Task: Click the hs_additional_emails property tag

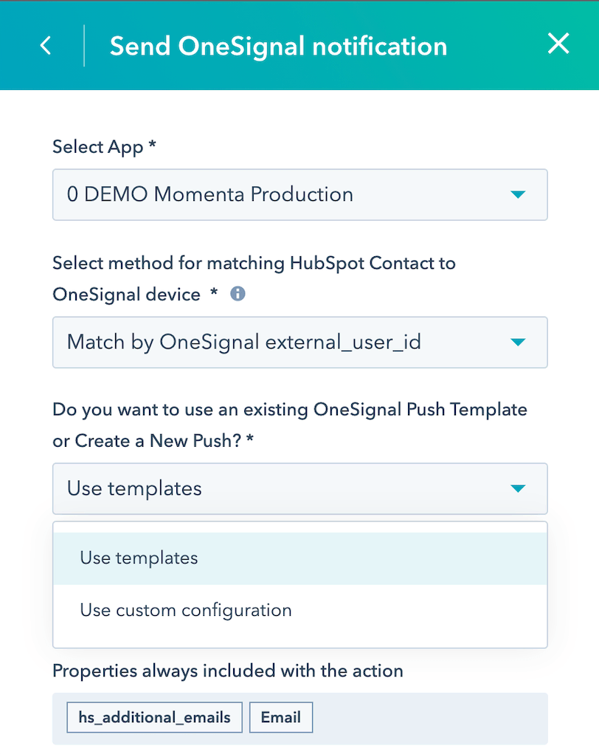Action: pos(154,717)
